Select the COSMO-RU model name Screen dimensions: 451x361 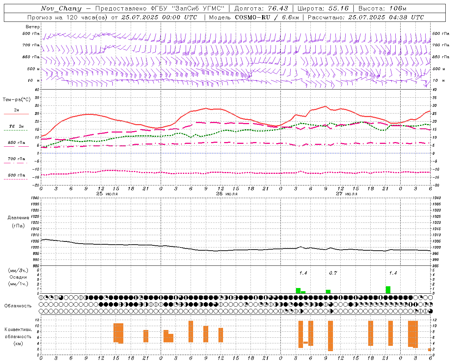pos(252,17)
